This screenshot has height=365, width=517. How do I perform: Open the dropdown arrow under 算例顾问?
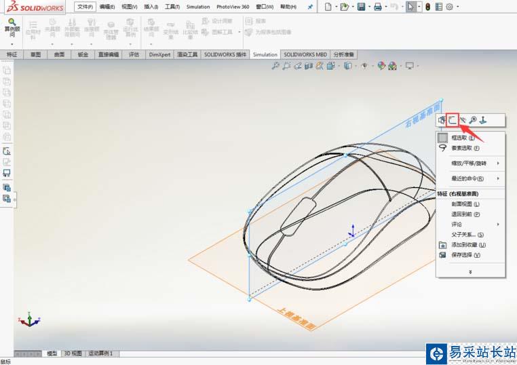(x=12, y=44)
